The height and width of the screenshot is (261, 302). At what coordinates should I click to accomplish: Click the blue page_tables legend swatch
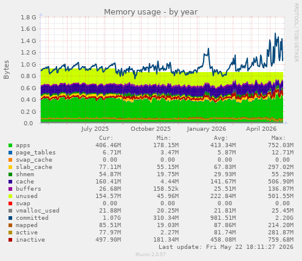(10, 153)
